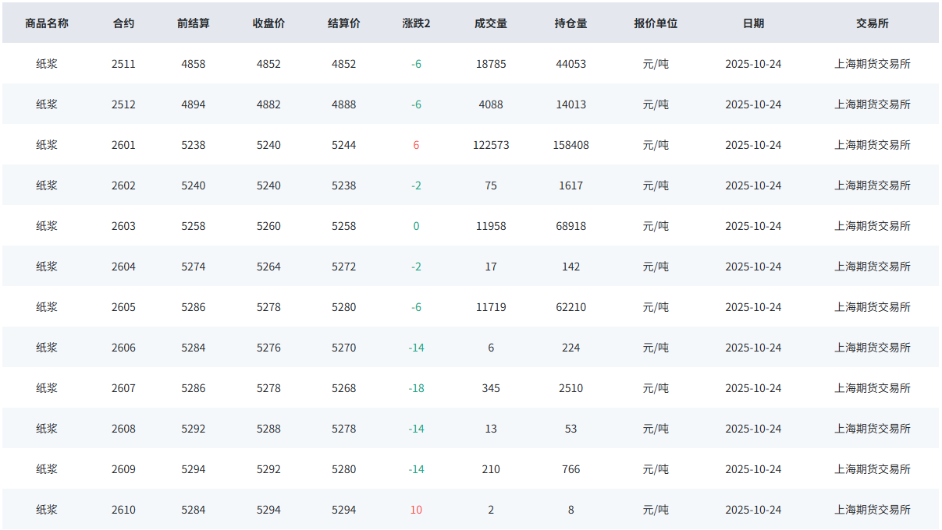942x530 pixels.
Task: Select the 结算价 column header
Action: coord(343,23)
